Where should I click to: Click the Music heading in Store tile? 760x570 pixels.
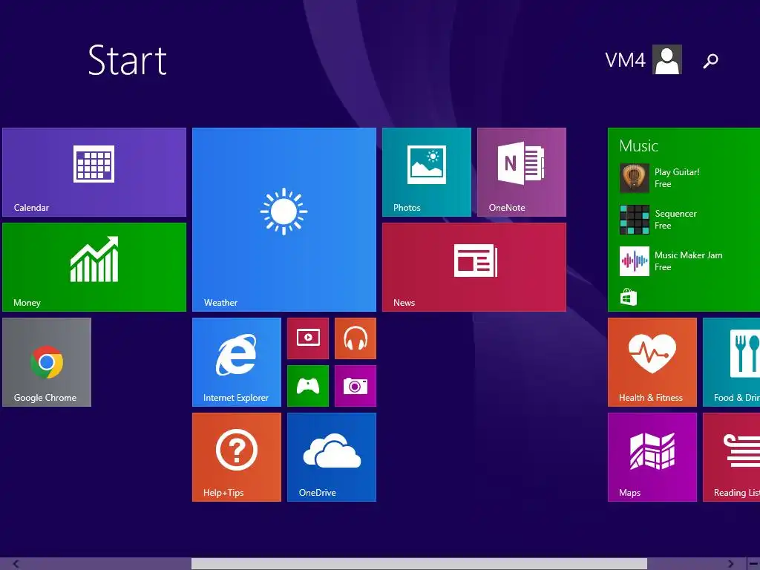(x=638, y=146)
